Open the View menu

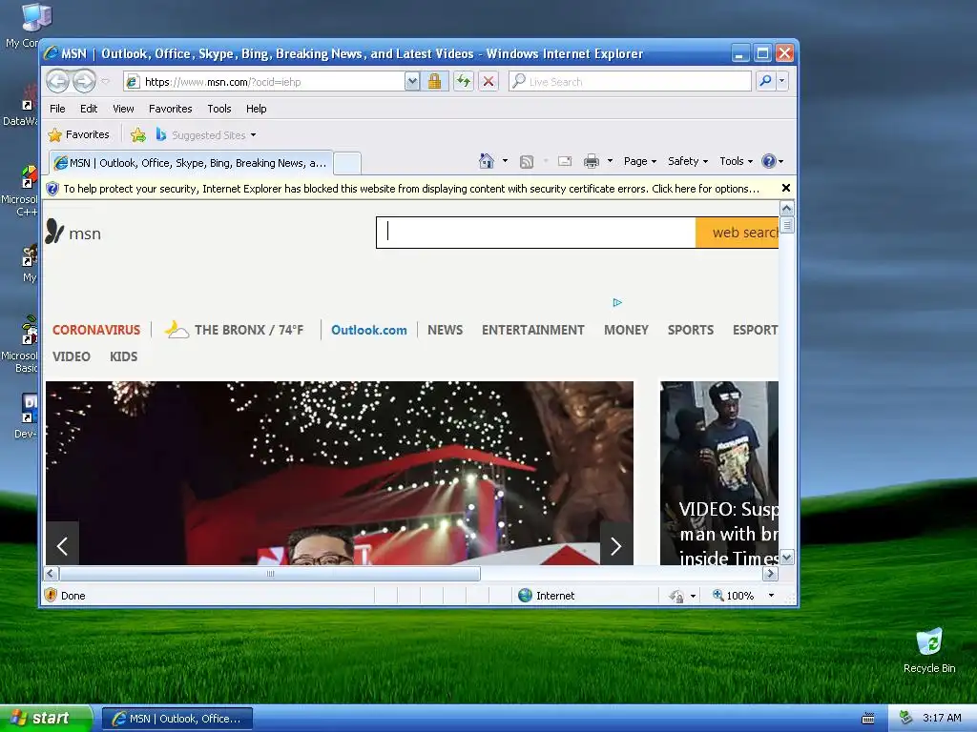[x=123, y=109]
